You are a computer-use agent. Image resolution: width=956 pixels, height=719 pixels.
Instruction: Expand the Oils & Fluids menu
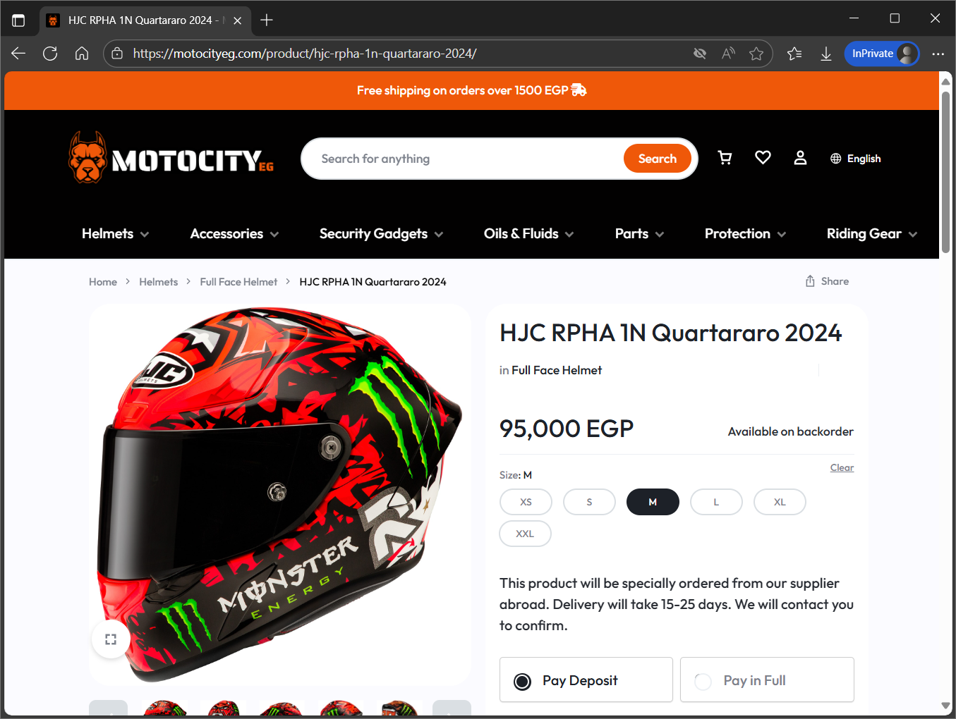pyautogui.click(x=529, y=234)
